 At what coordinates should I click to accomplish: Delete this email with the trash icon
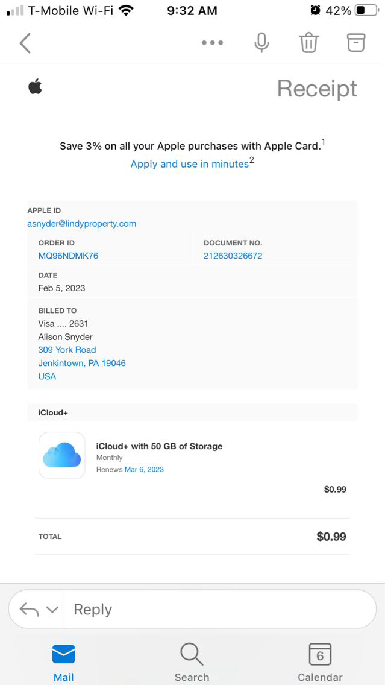coord(308,43)
